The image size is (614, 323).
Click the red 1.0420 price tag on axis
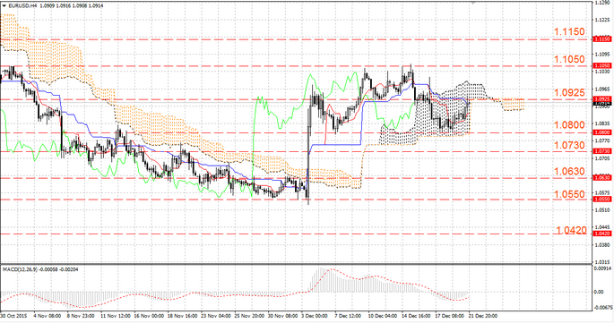pyautogui.click(x=602, y=234)
